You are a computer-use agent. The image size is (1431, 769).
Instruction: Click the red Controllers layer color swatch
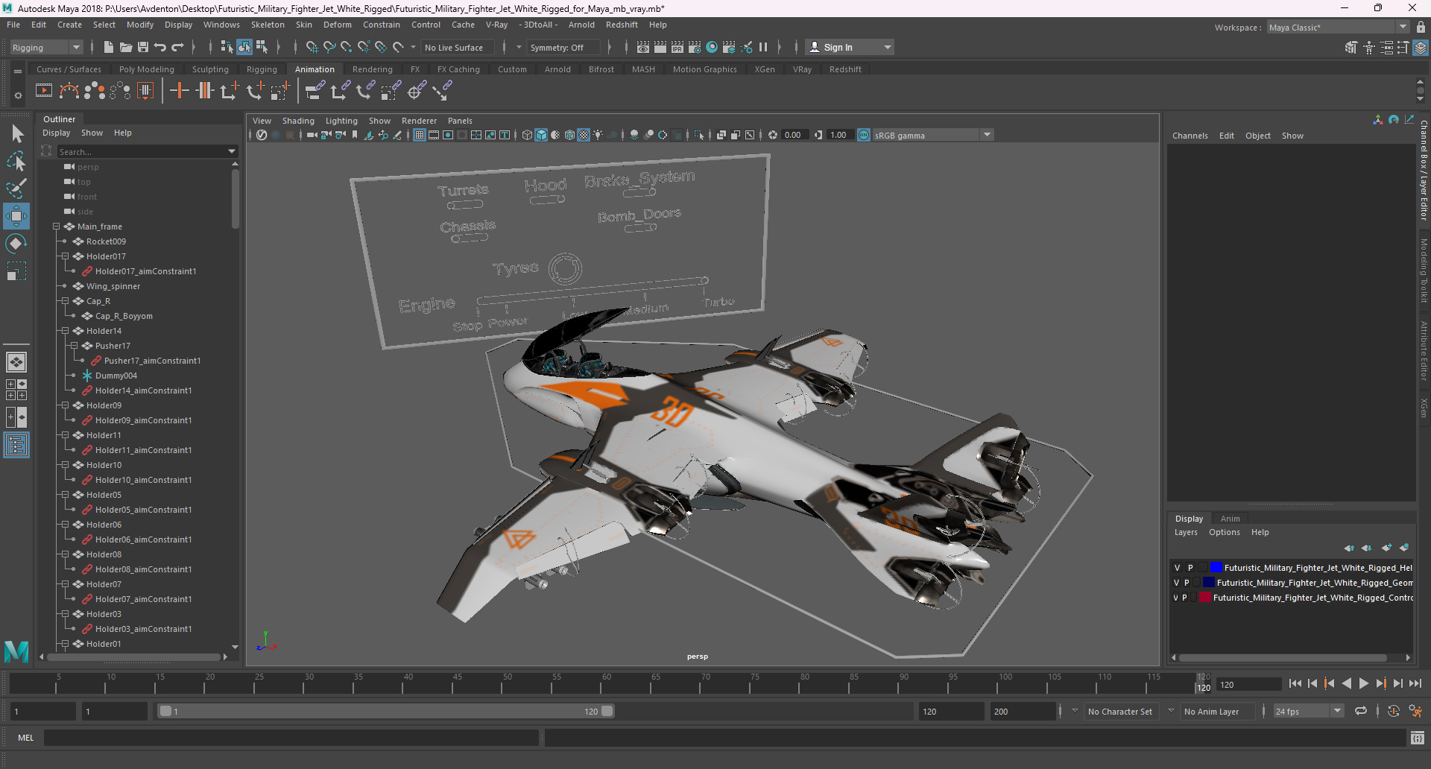click(x=1205, y=598)
